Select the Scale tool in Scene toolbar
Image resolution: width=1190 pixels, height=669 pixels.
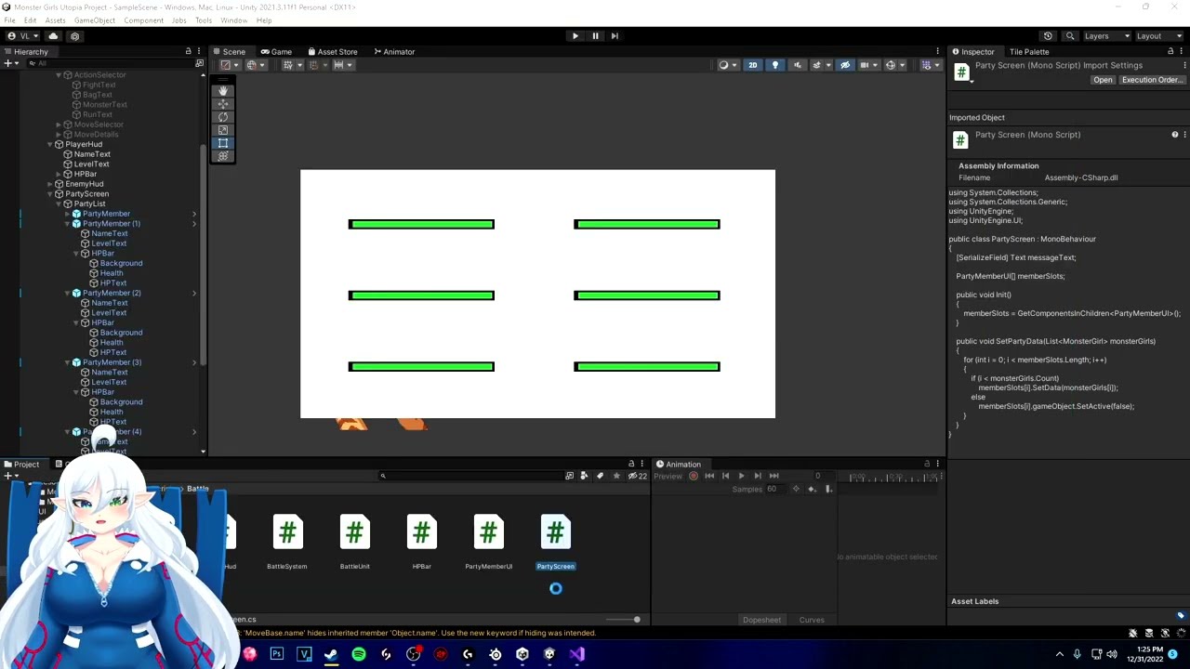pyautogui.click(x=223, y=130)
